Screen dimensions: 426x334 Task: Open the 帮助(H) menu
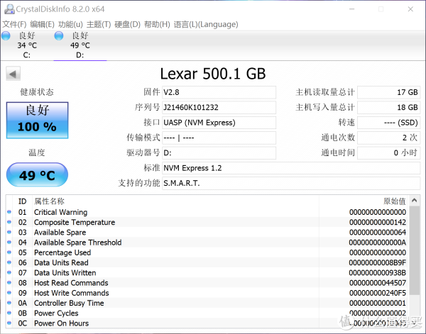(x=157, y=24)
